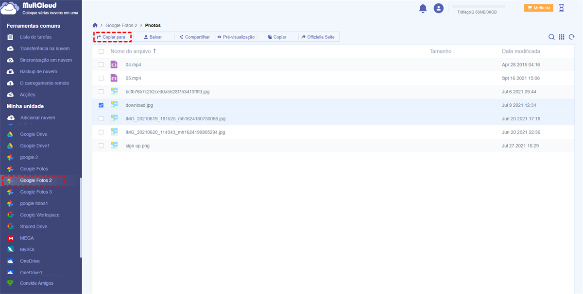Open search with the magnifier icon
Screen dimensions: 583x294
tap(551, 37)
